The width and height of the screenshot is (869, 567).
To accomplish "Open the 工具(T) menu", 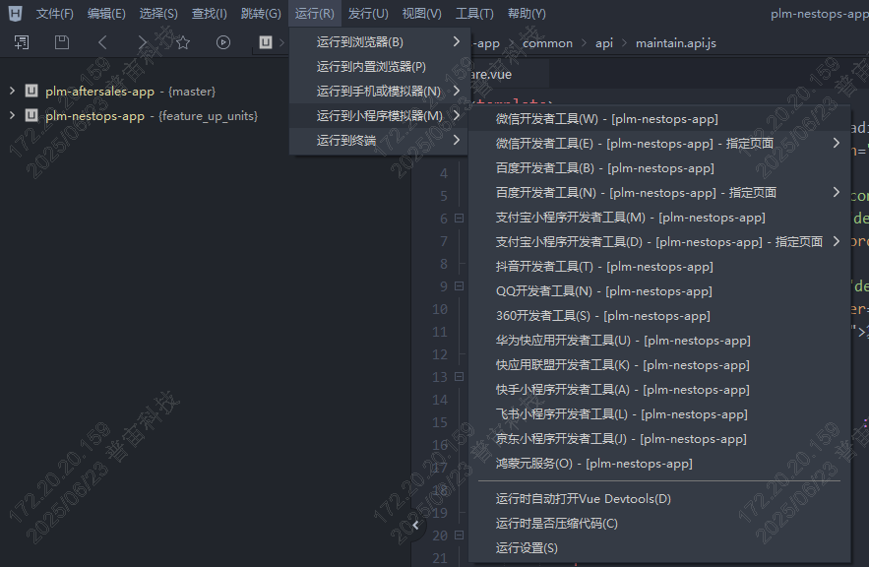I will click(x=474, y=14).
